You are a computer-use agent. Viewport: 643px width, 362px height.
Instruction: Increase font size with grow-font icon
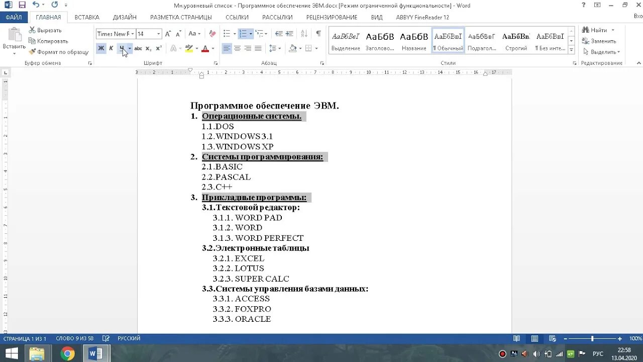pyautogui.click(x=168, y=34)
